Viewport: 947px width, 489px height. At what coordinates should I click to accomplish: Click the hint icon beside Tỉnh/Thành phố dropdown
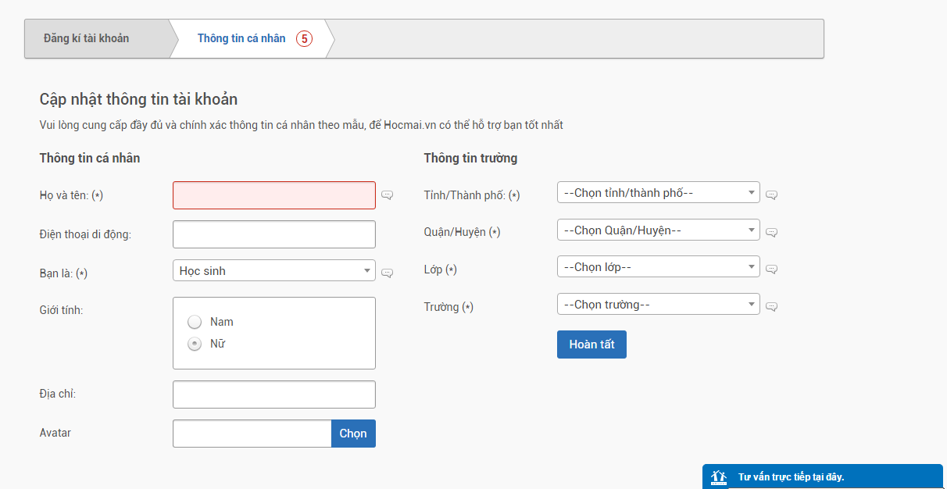pos(771,195)
